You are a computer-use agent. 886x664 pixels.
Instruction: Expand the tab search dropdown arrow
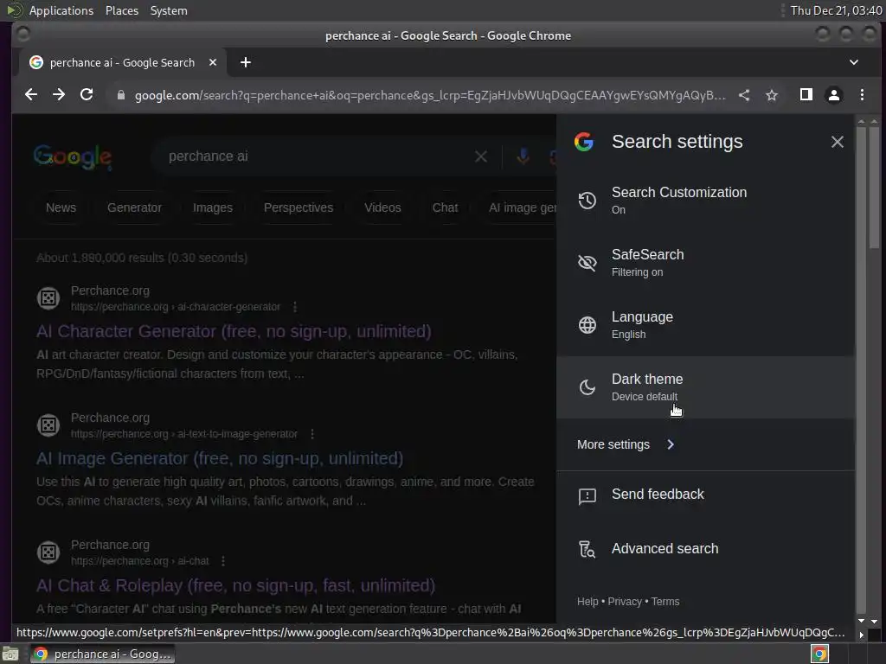[x=854, y=62]
